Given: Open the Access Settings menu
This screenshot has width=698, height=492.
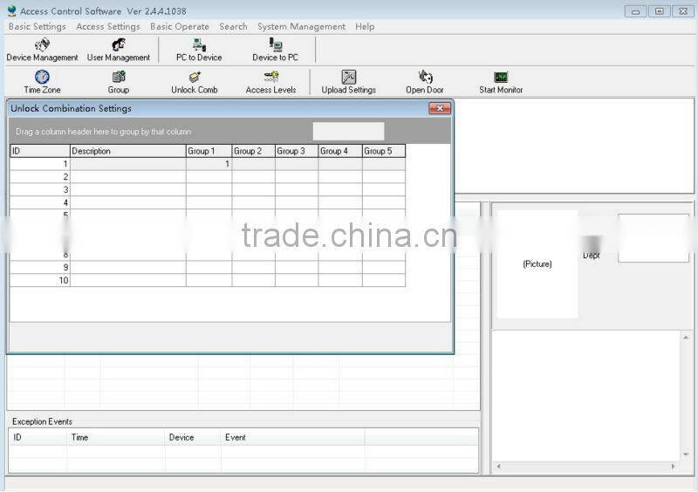Looking at the screenshot, I should click(x=108, y=27).
